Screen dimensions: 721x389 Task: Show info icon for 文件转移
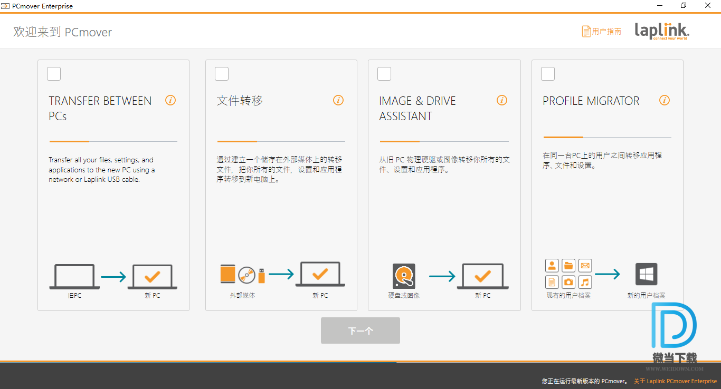[x=338, y=100]
